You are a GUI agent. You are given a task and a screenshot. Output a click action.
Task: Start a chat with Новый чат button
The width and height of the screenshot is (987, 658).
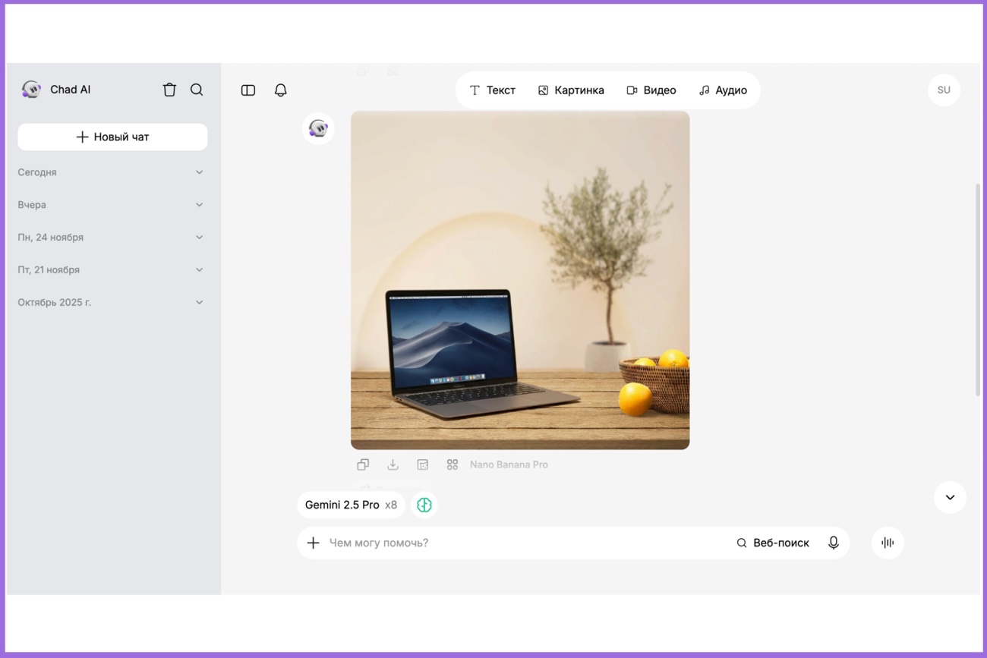[112, 137]
